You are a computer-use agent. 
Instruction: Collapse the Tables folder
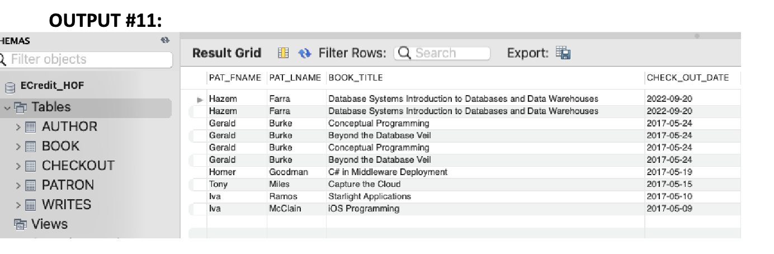[6, 107]
